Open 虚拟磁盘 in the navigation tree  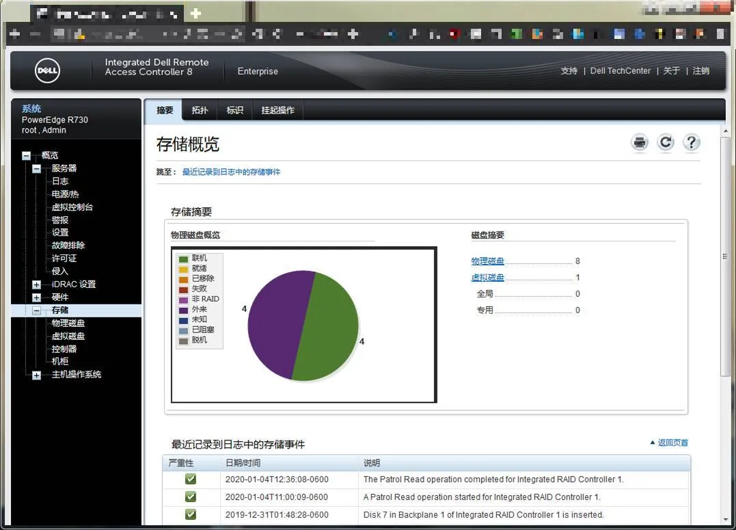coord(68,336)
